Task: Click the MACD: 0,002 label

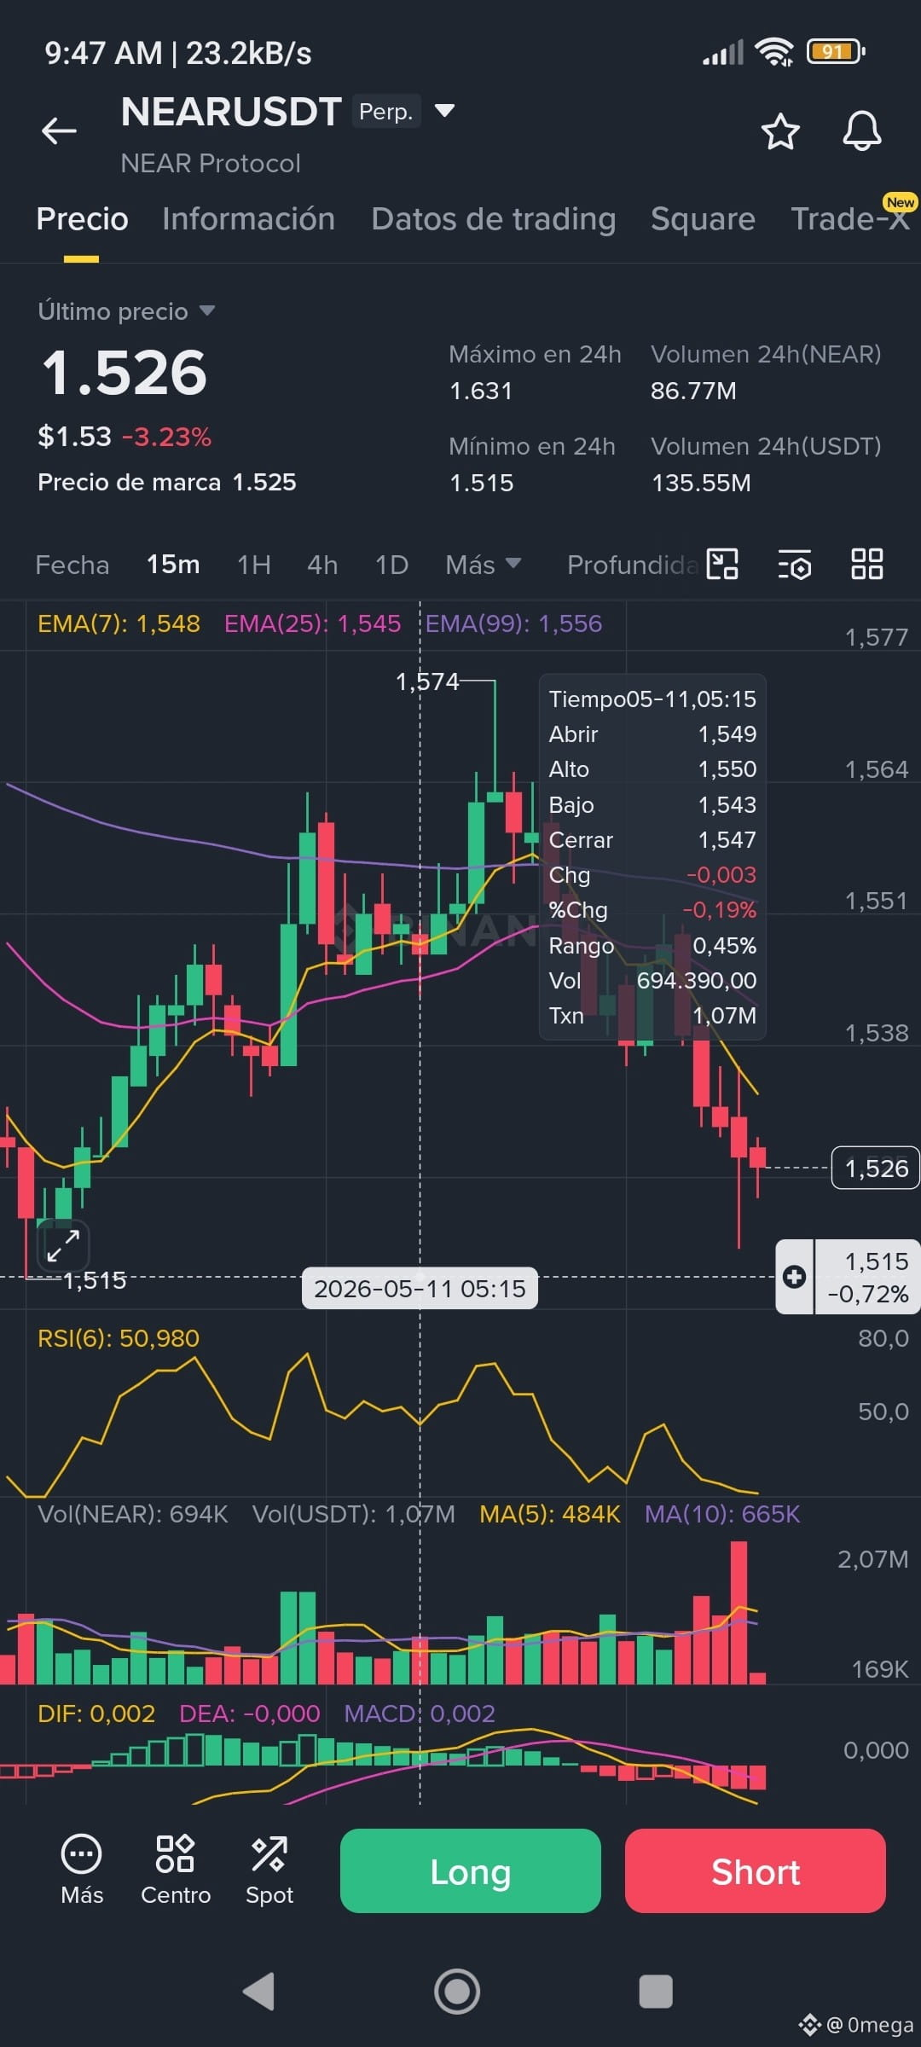Action: point(420,1714)
